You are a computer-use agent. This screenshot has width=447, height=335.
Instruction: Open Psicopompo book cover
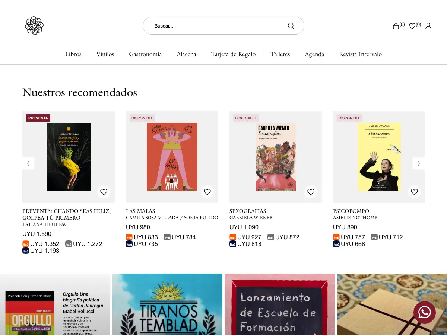(x=379, y=157)
